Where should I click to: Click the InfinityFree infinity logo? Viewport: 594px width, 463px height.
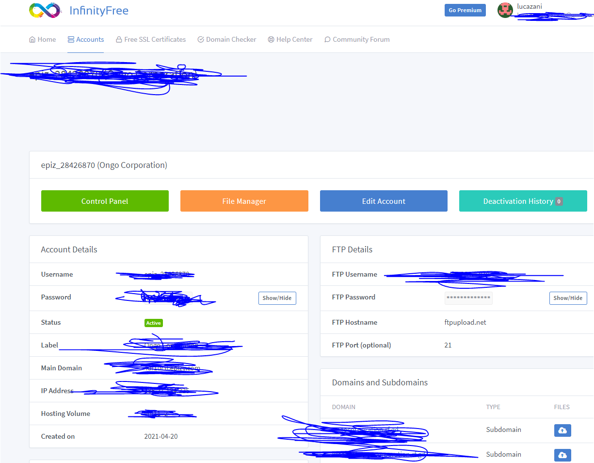[45, 10]
